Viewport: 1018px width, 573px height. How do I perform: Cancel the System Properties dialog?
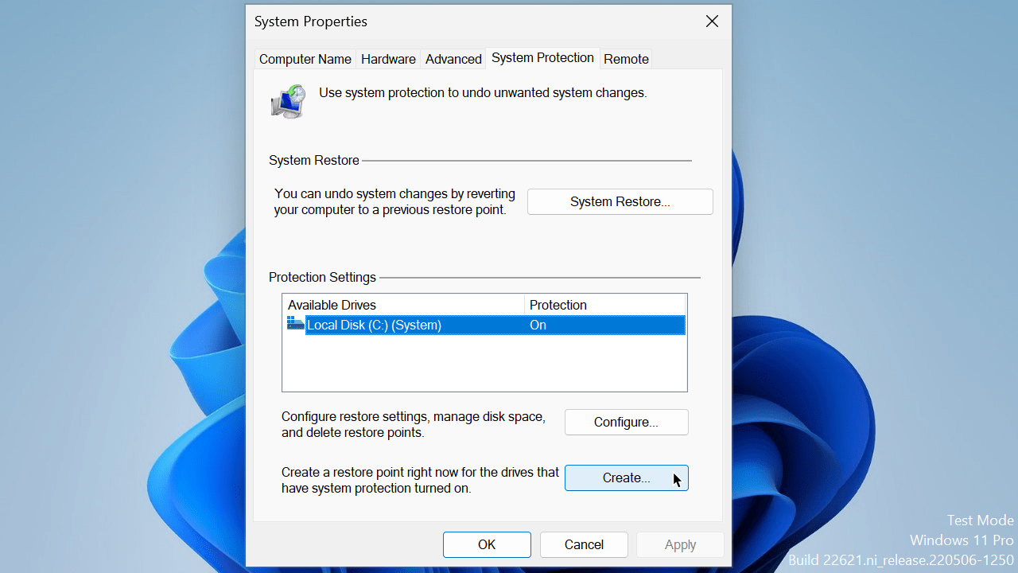584,545
